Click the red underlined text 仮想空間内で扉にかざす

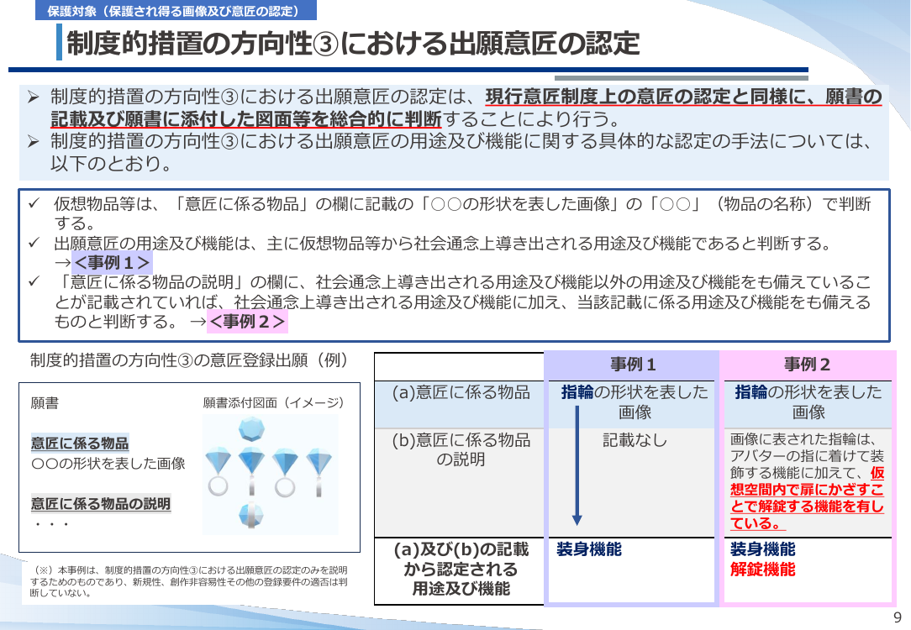[x=807, y=490]
